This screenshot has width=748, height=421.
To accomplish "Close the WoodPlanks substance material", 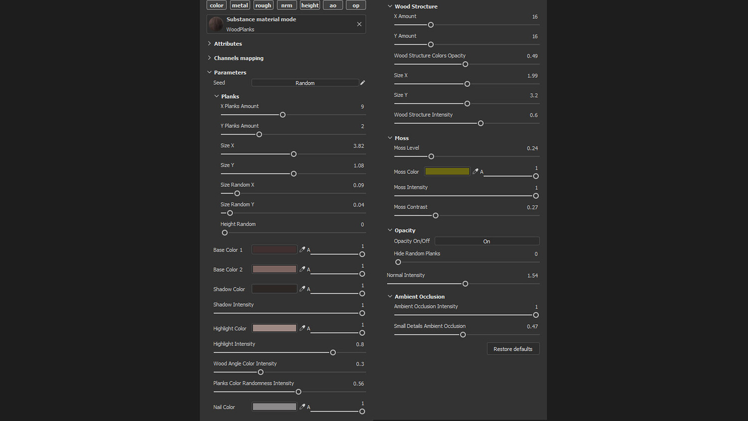I will (x=359, y=24).
